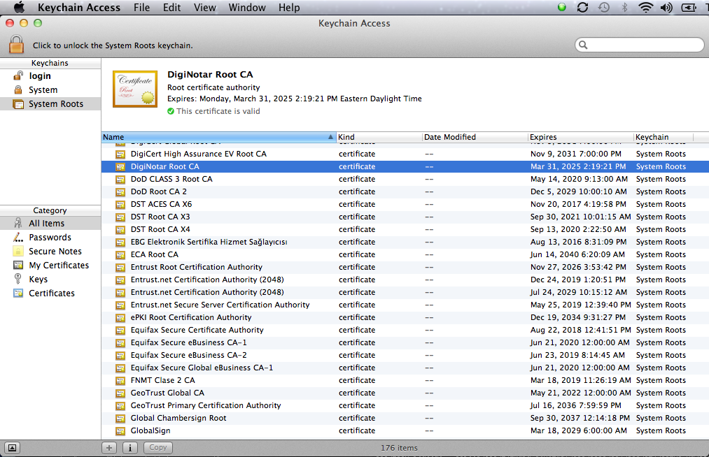Click the Copy button

tap(158, 447)
